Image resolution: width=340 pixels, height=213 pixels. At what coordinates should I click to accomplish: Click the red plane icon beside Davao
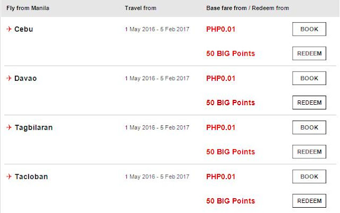coord(9,79)
